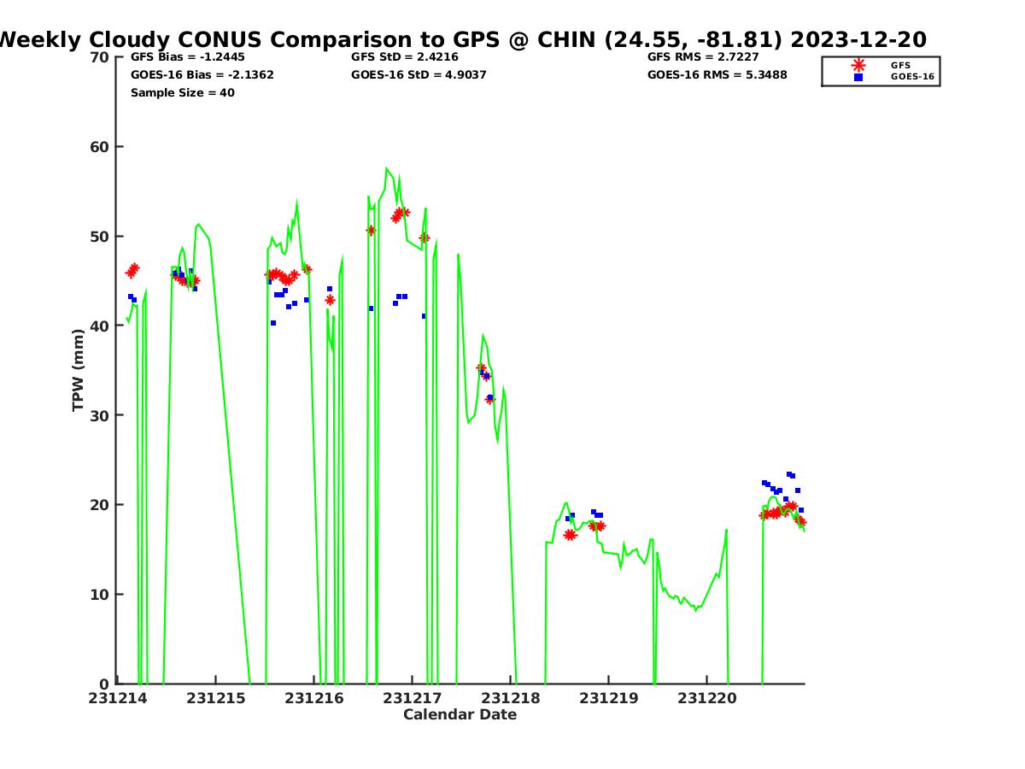Viewport: 1025px width, 769px height.
Task: Select the GFS label in the legend
Action: [900, 65]
